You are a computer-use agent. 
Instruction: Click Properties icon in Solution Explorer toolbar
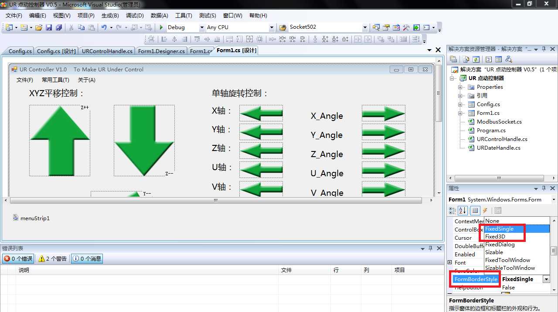pyautogui.click(x=454, y=59)
